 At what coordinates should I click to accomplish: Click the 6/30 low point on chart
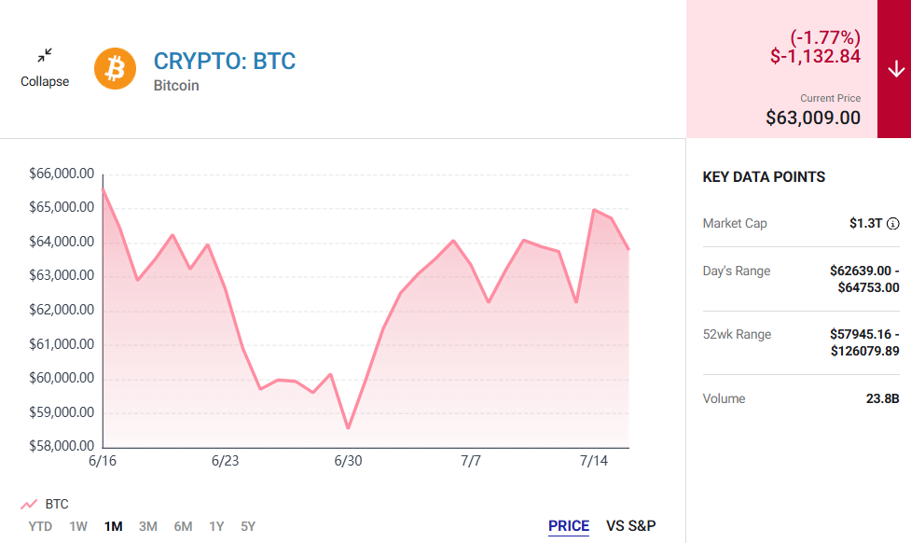pyautogui.click(x=348, y=428)
